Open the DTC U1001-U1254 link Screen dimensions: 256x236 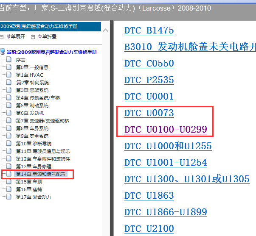[x=166, y=163]
